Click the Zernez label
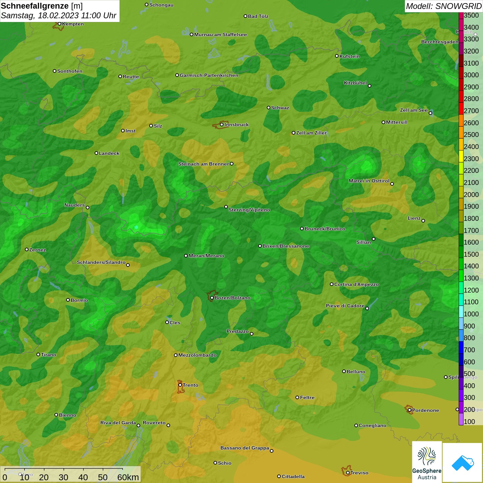Viewport: 483px width, 483px height. (x=38, y=250)
